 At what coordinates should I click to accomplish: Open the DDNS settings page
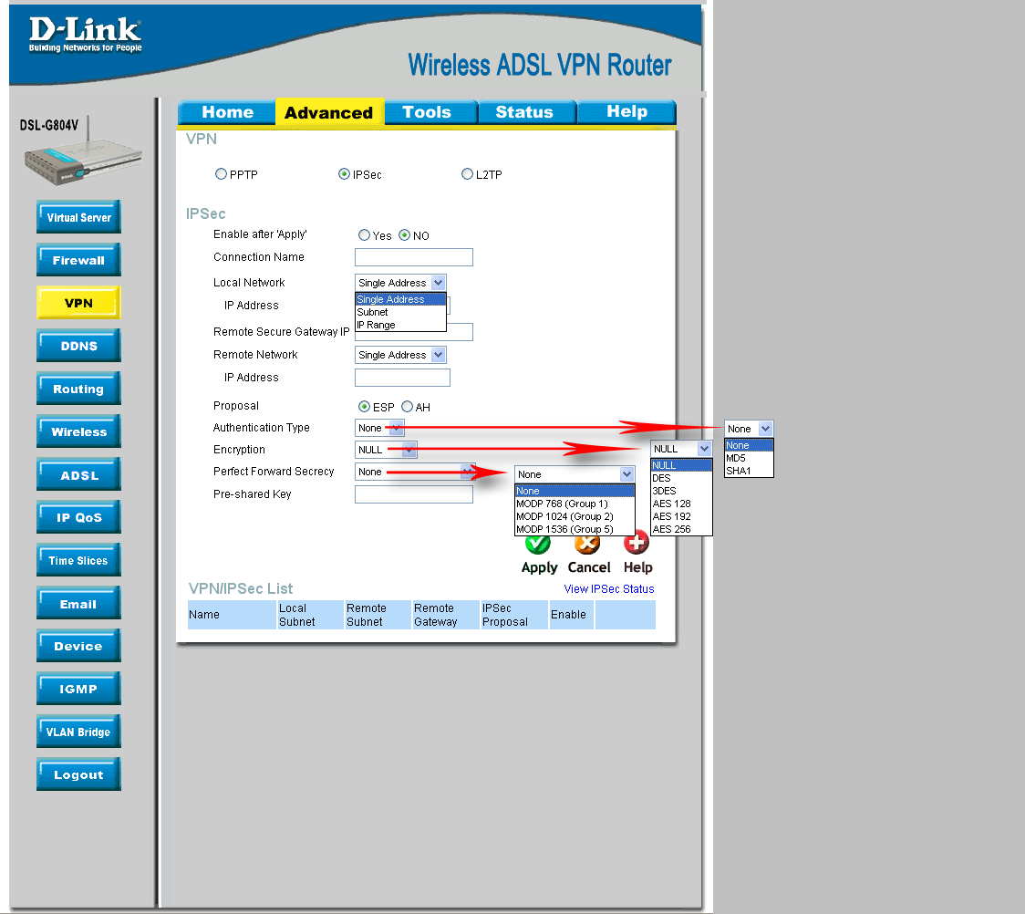pyautogui.click(x=78, y=346)
